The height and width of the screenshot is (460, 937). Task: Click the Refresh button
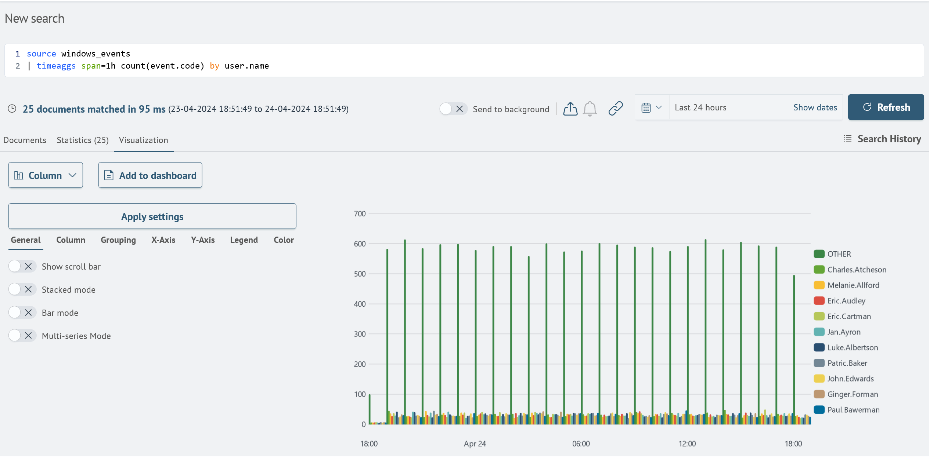887,107
